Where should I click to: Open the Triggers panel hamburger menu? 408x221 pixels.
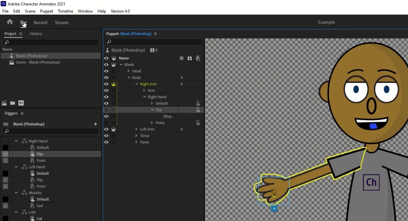(22, 113)
